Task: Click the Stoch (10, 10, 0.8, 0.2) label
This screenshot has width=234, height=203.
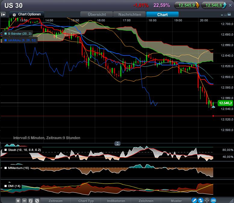Action: click(x=24, y=150)
